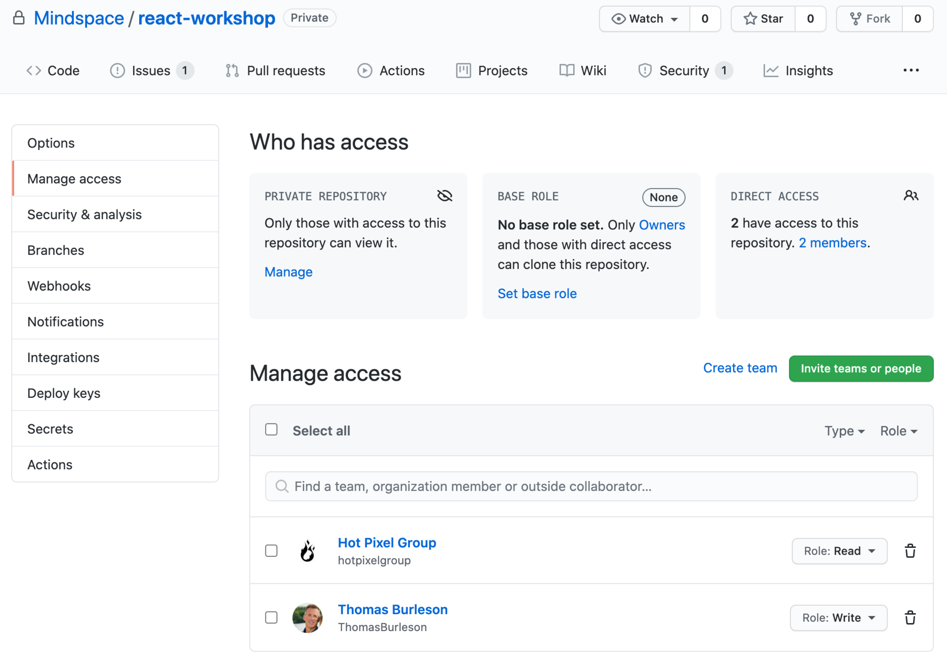The width and height of the screenshot is (947, 664).
Task: Open the Role: Read dropdown
Action: point(839,551)
